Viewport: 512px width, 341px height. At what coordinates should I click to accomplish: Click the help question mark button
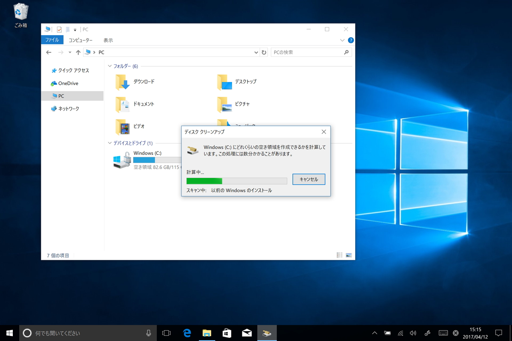point(351,40)
